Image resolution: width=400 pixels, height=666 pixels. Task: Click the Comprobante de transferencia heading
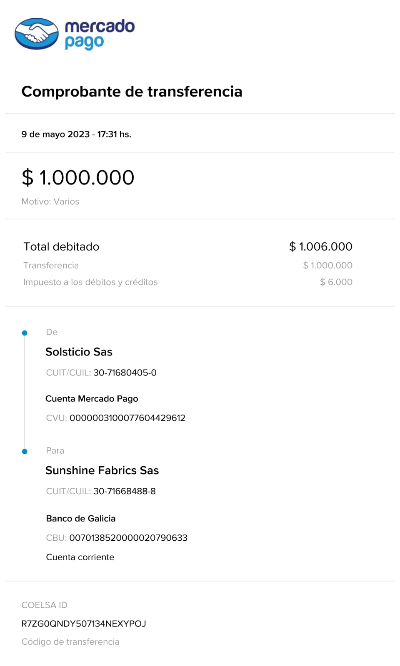tap(132, 92)
